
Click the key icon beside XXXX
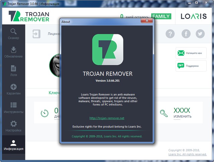click(164, 113)
